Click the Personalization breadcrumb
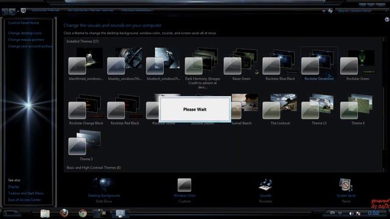The width and height of the screenshot is (390, 219). click(x=136, y=10)
